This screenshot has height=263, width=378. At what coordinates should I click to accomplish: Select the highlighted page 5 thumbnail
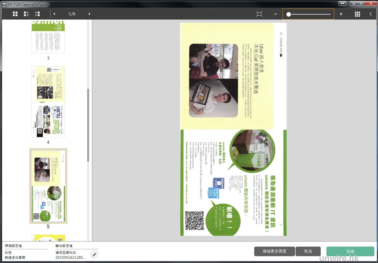(48, 186)
